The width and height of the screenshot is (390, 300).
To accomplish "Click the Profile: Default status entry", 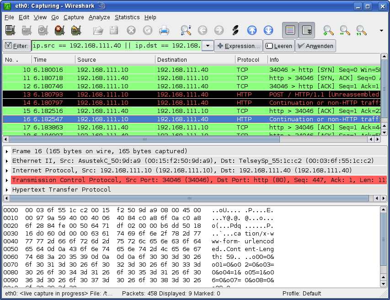I will pos(301,294).
